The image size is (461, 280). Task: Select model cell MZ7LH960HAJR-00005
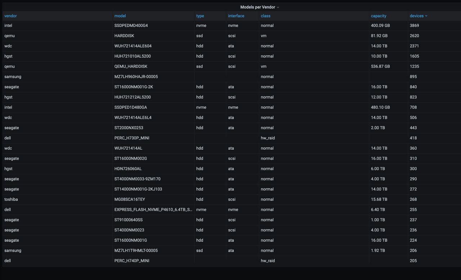(x=136, y=77)
